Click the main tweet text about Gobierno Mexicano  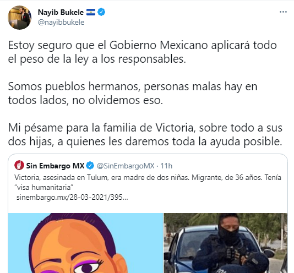143,52
